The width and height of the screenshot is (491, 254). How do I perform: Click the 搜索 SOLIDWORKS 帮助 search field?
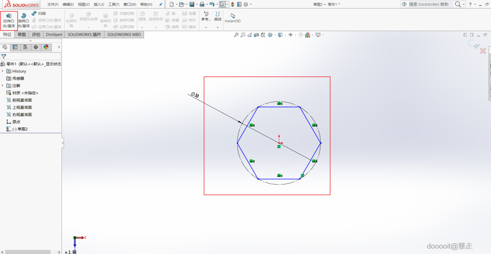[x=429, y=4]
